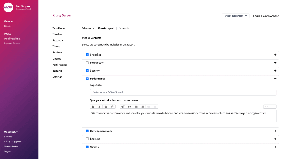Increase indent level in the editor

(x=155, y=107)
